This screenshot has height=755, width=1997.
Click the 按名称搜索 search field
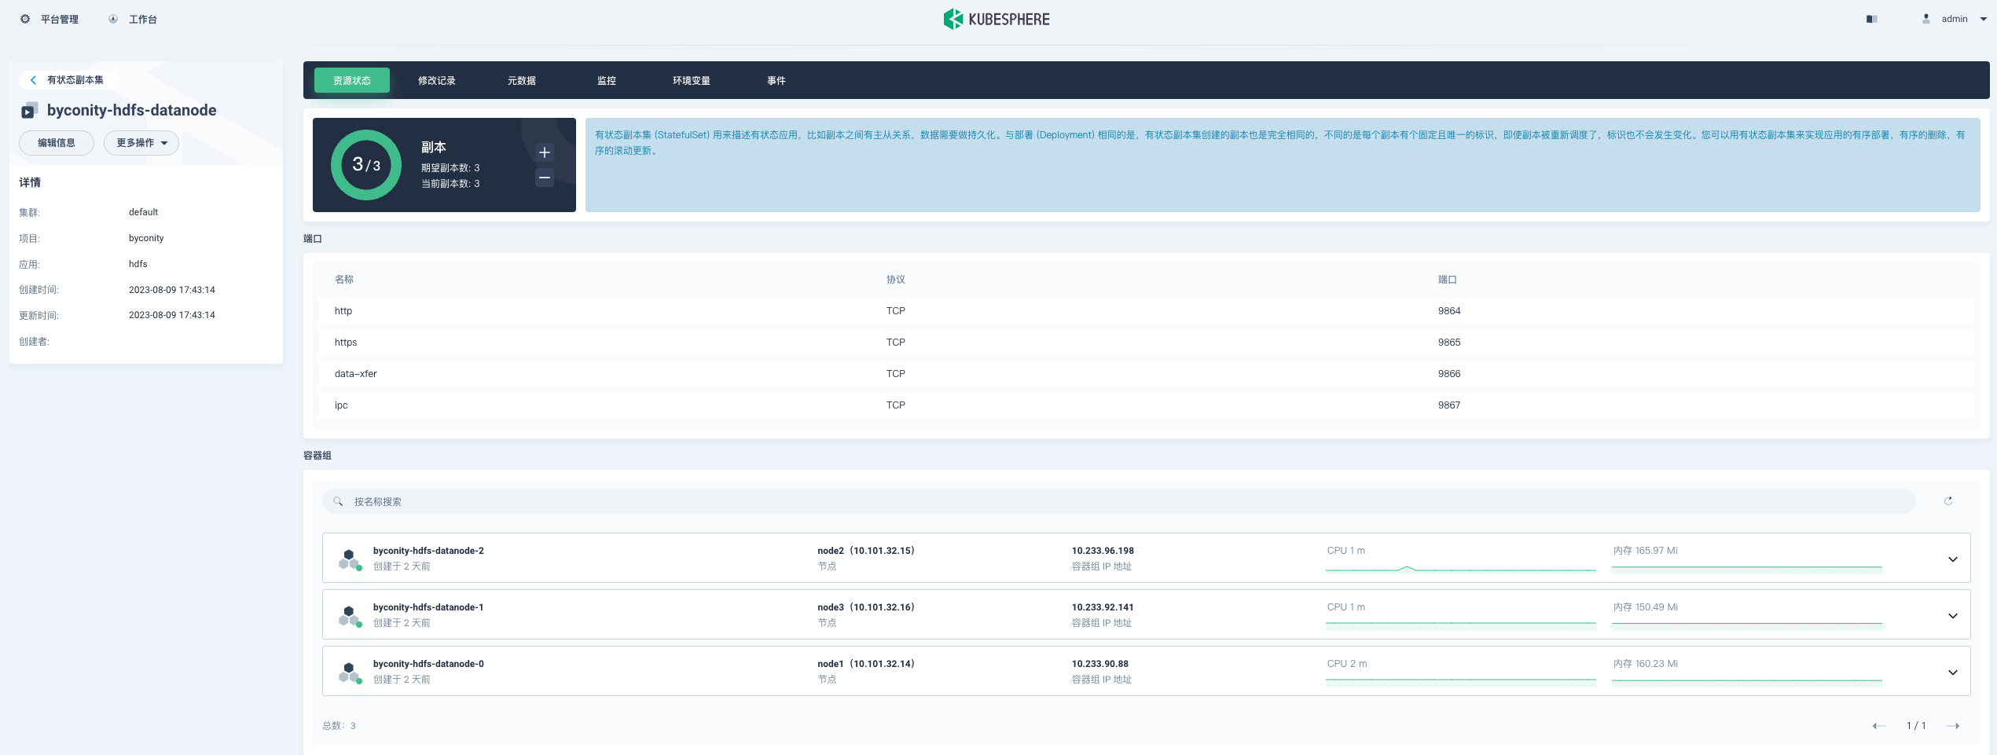point(1116,501)
